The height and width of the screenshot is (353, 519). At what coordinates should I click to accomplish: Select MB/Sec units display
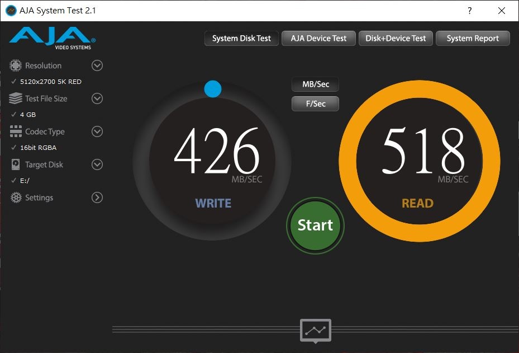tap(316, 84)
